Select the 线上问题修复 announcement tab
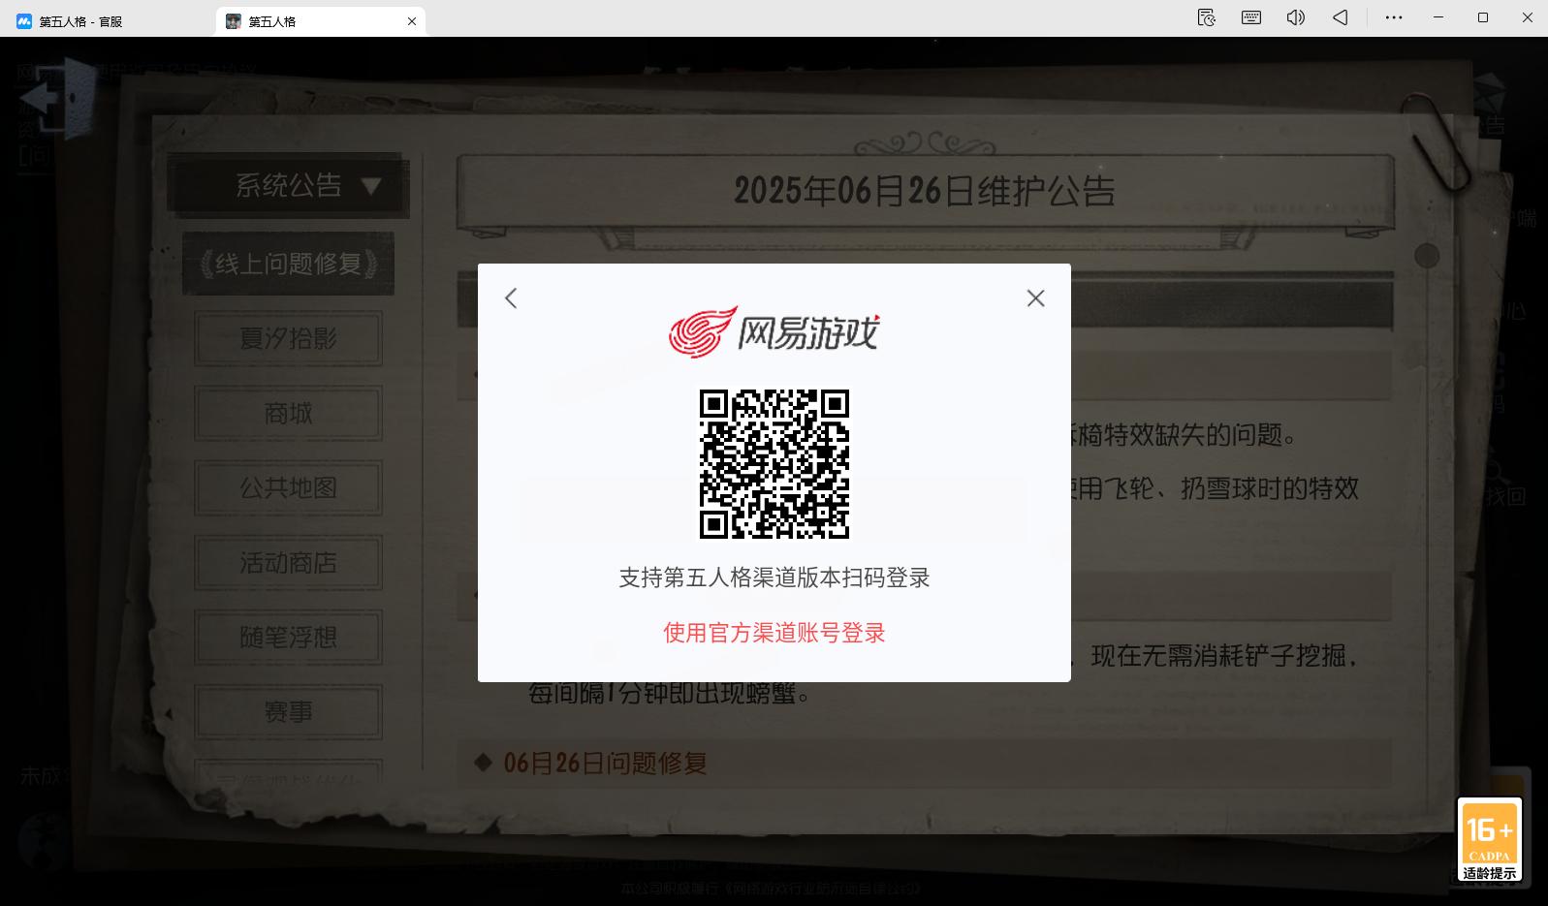This screenshot has height=906, width=1548. (x=288, y=264)
